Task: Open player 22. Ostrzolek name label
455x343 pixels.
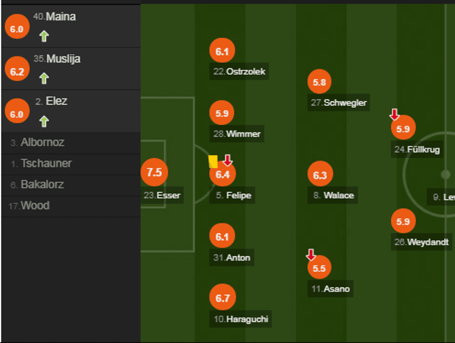Action: click(239, 72)
